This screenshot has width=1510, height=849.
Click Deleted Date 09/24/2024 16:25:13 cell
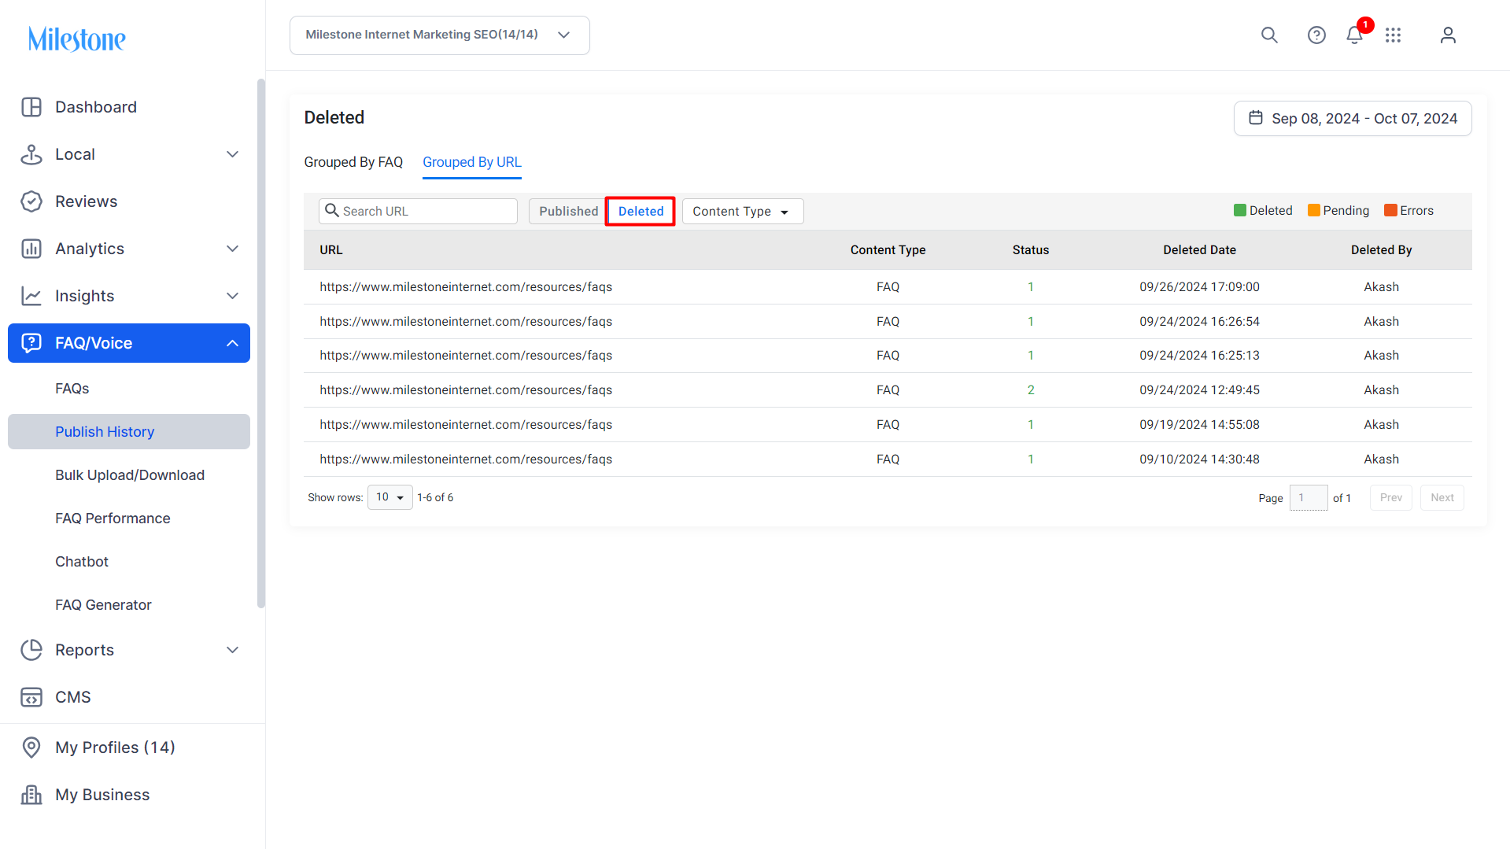pos(1199,356)
